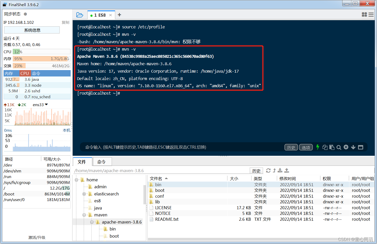This screenshot has width=377, height=244.
Task: Select the lib folder row
Action: tap(261, 202)
